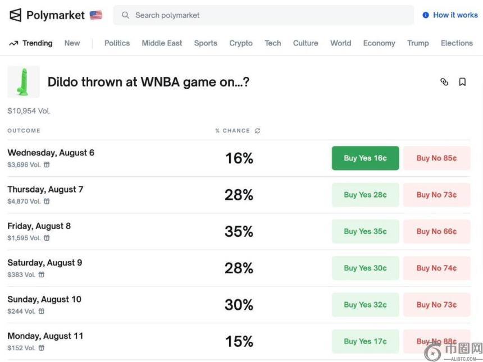This screenshot has width=483, height=362.
Task: Go to the Elections category
Action: coord(457,43)
